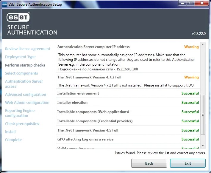Collapse The .Net Framework Version 4.7.2 Full row
The height and width of the screenshot is (173, 211).
pos(128,77)
